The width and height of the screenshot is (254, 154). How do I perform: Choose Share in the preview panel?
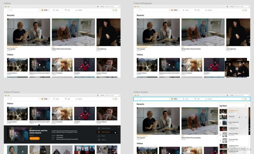click(x=102, y=136)
